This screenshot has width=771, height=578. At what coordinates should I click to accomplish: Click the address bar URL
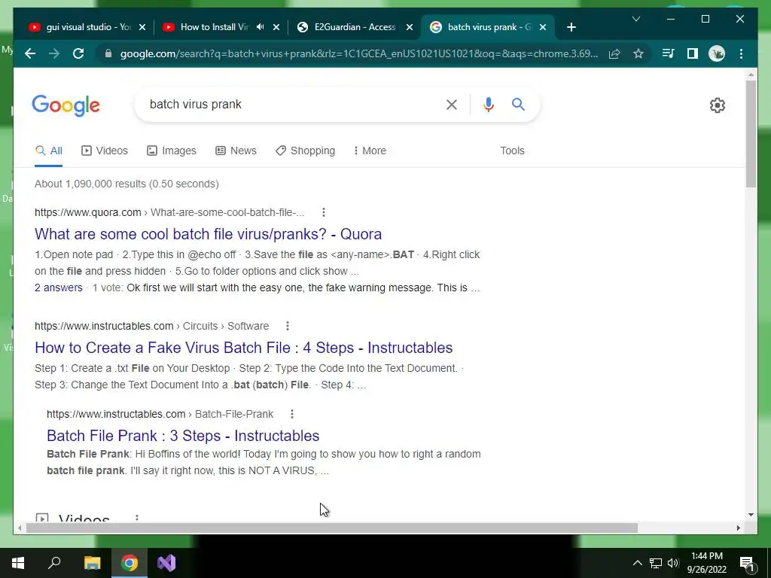(359, 53)
